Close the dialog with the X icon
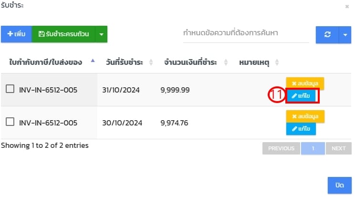This screenshot has height=197, width=355. tap(347, 7)
